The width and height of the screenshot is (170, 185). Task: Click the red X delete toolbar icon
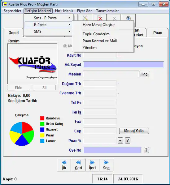[100, 18]
